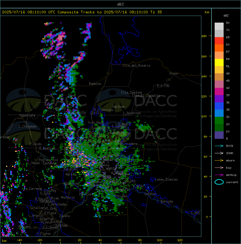This screenshot has height=244, width=241.
Task: Select the Catitas map label
Action: pyautogui.click(x=150, y=194)
